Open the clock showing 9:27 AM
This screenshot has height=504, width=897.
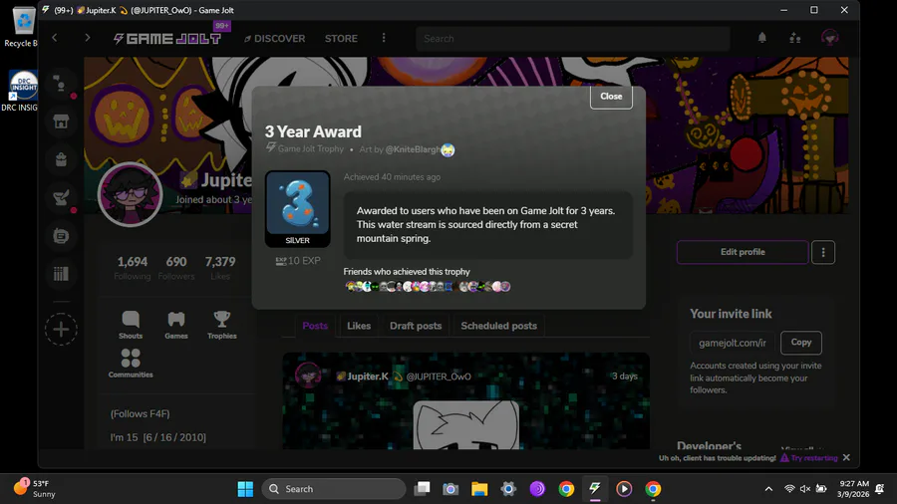[x=853, y=489]
